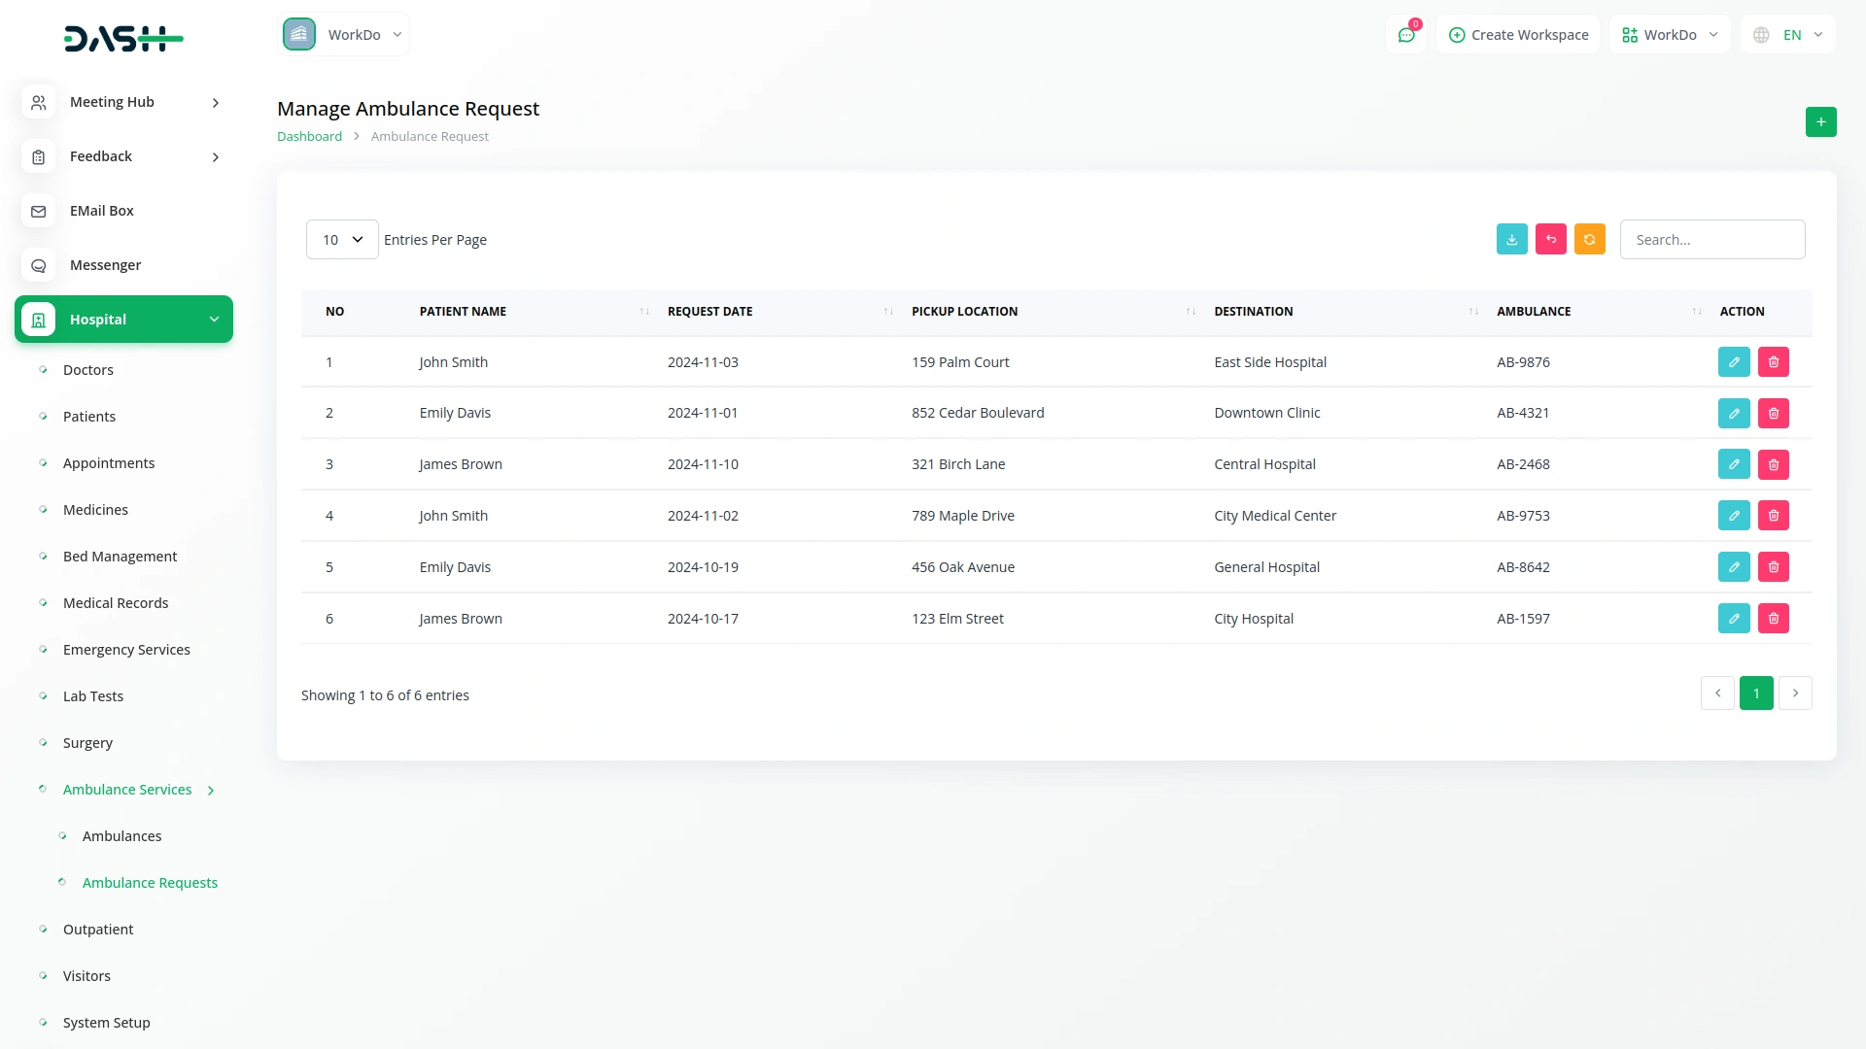Click the green add ambulance request button
The width and height of the screenshot is (1866, 1049).
(x=1820, y=122)
